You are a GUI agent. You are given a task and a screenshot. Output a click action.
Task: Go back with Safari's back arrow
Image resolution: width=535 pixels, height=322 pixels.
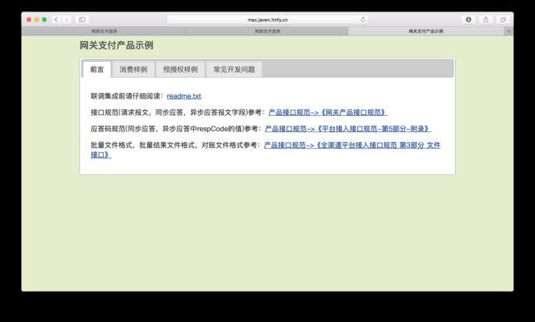(56, 20)
